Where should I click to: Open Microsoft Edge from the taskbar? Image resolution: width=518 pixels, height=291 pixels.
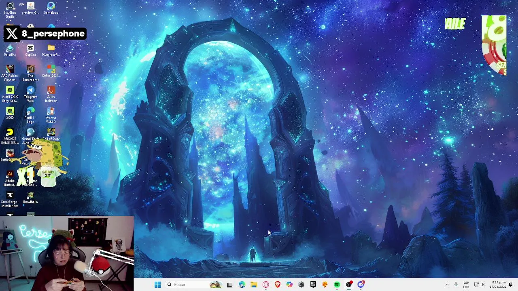pyautogui.click(x=242, y=285)
